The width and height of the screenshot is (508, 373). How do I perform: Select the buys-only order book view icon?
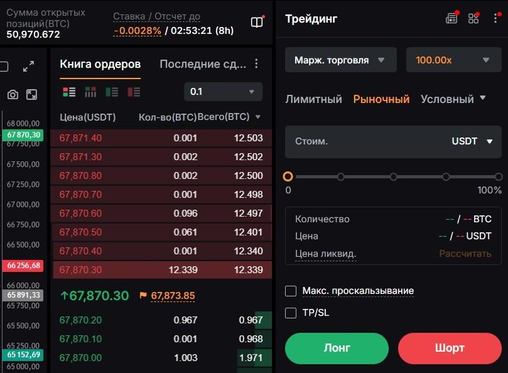112,92
